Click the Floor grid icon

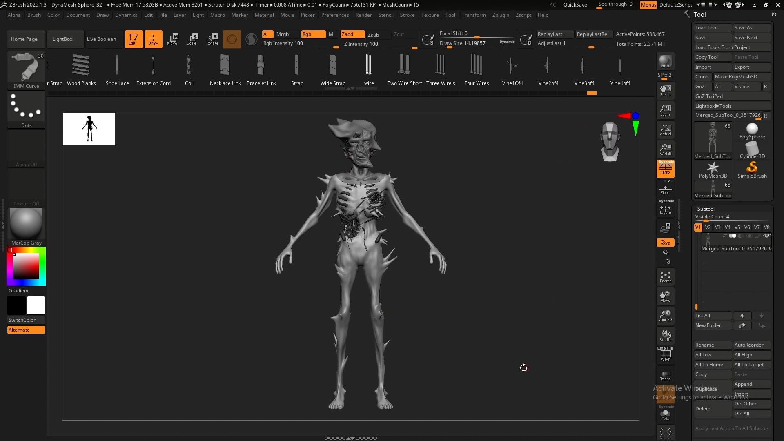tap(665, 190)
